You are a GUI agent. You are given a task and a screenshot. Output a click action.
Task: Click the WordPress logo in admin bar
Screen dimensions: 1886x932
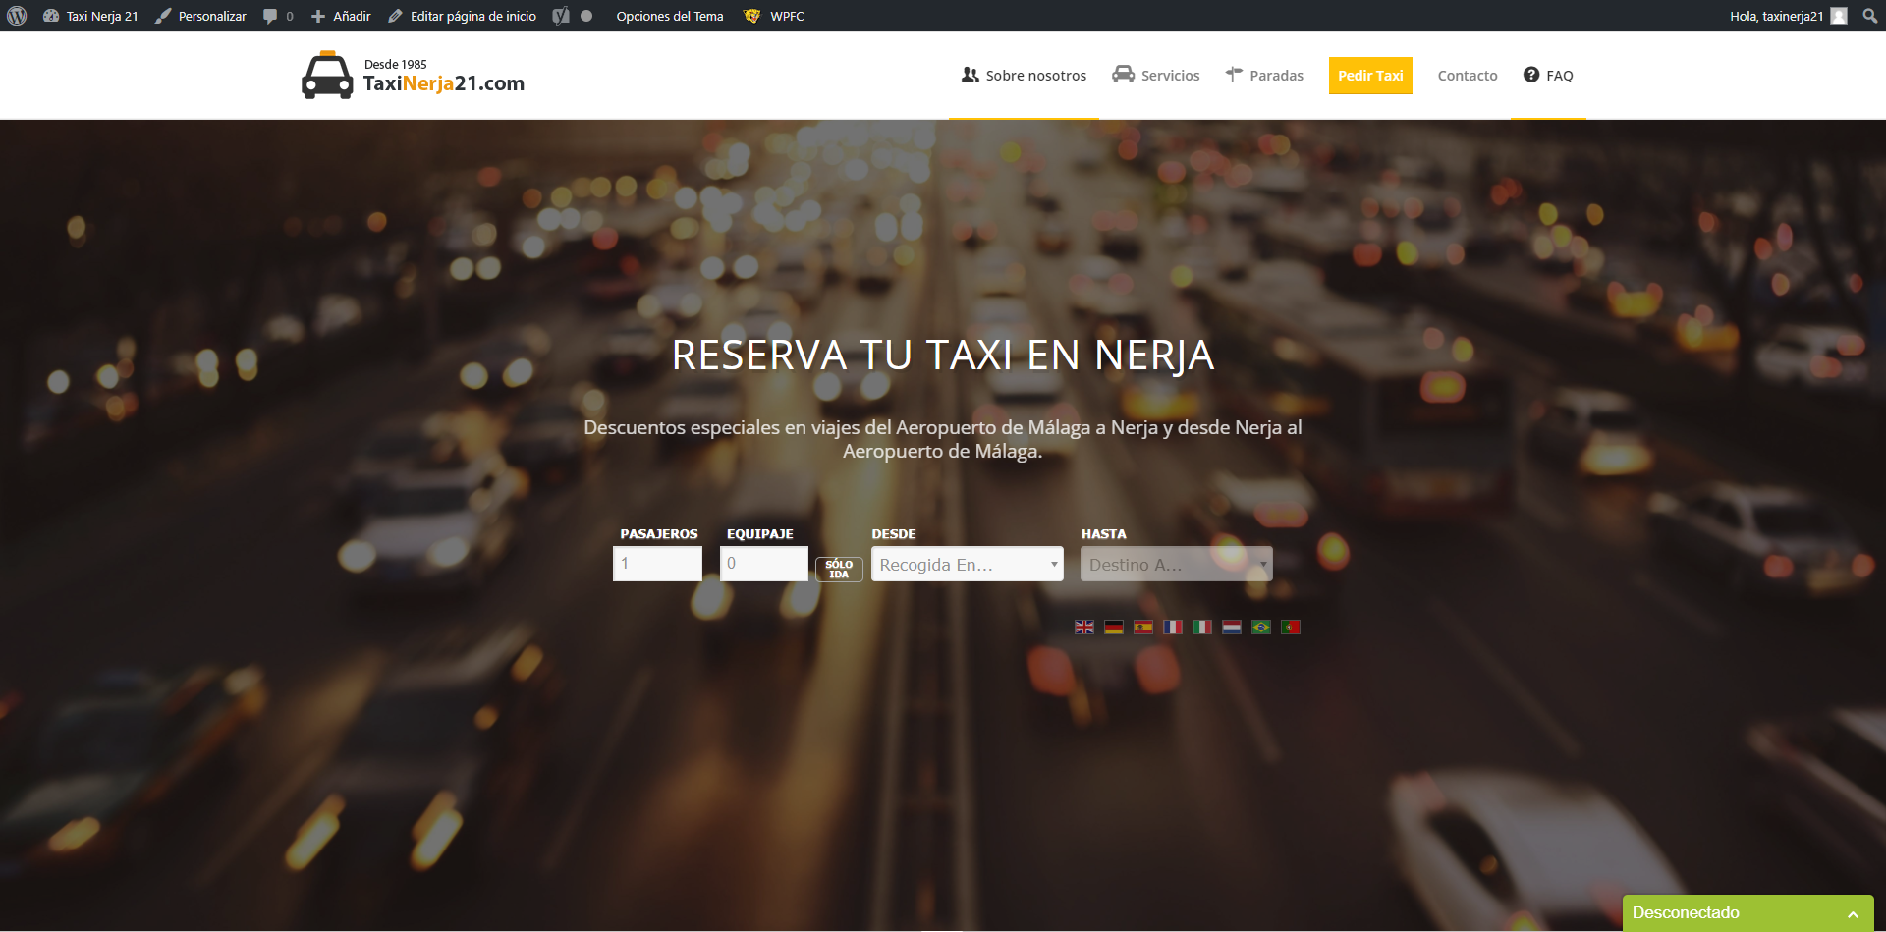16,16
